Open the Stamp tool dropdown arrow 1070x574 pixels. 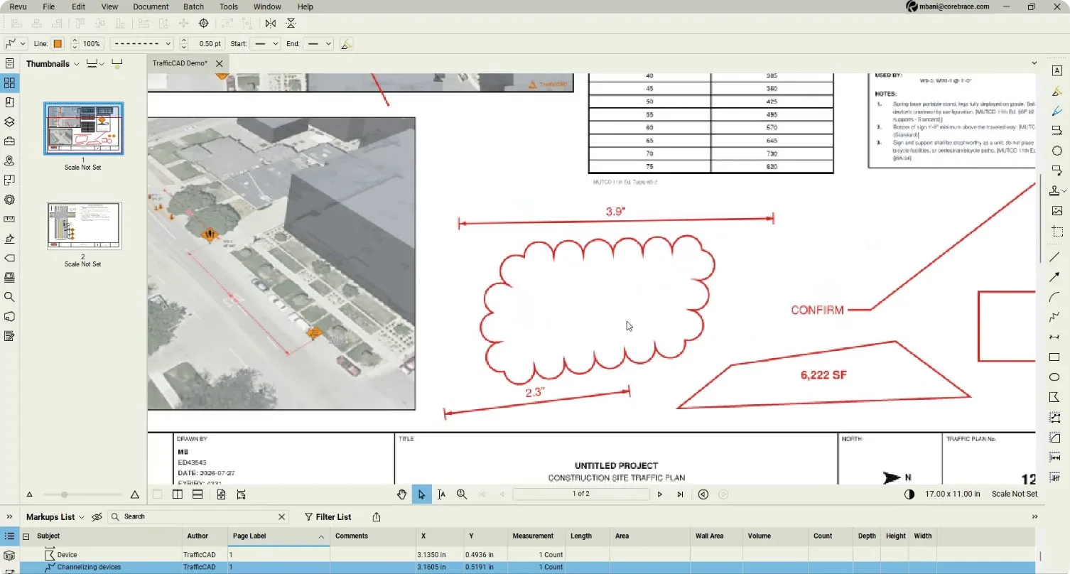pyautogui.click(x=1064, y=191)
